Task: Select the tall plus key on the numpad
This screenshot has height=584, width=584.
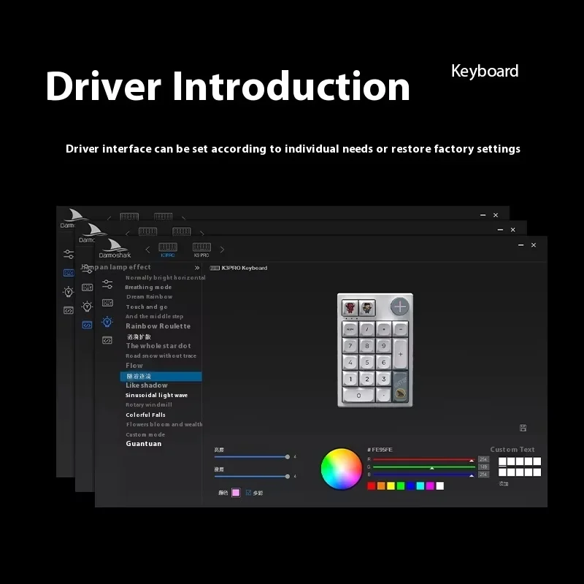Action: tap(400, 354)
